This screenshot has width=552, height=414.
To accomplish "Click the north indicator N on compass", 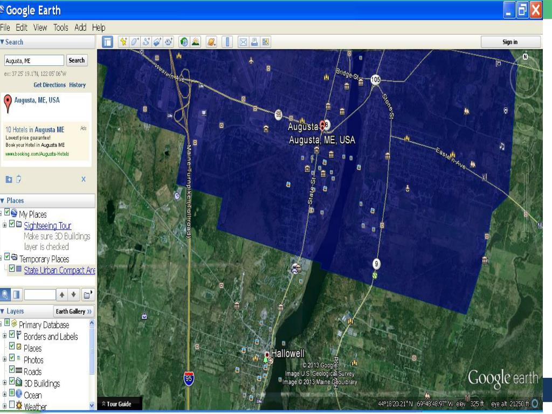I will (x=525, y=57).
